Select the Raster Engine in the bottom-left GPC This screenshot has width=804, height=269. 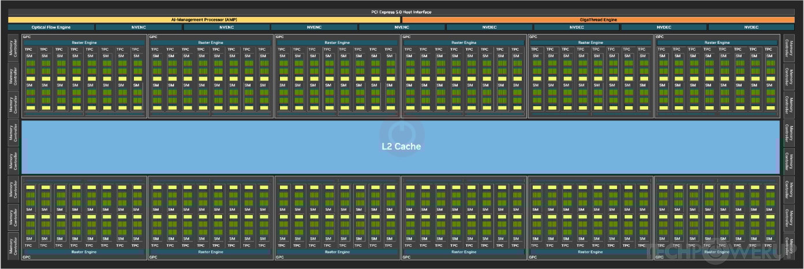pyautogui.click(x=84, y=252)
